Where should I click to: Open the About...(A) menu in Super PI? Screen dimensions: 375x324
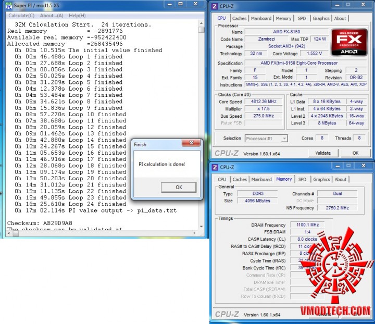click(x=52, y=16)
